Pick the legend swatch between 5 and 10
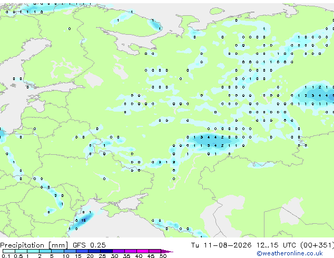The image size is (334, 258). (x=58, y=251)
